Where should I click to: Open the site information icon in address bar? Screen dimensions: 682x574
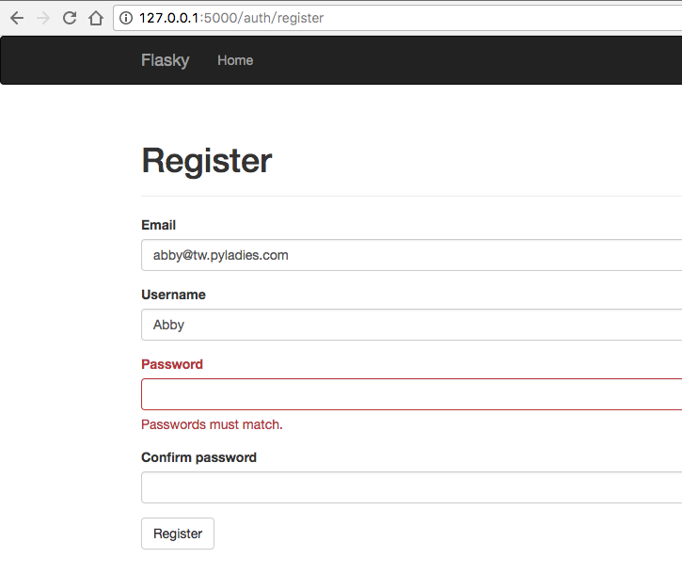point(126,18)
